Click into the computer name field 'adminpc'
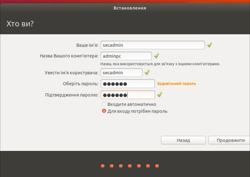 click(x=126, y=56)
